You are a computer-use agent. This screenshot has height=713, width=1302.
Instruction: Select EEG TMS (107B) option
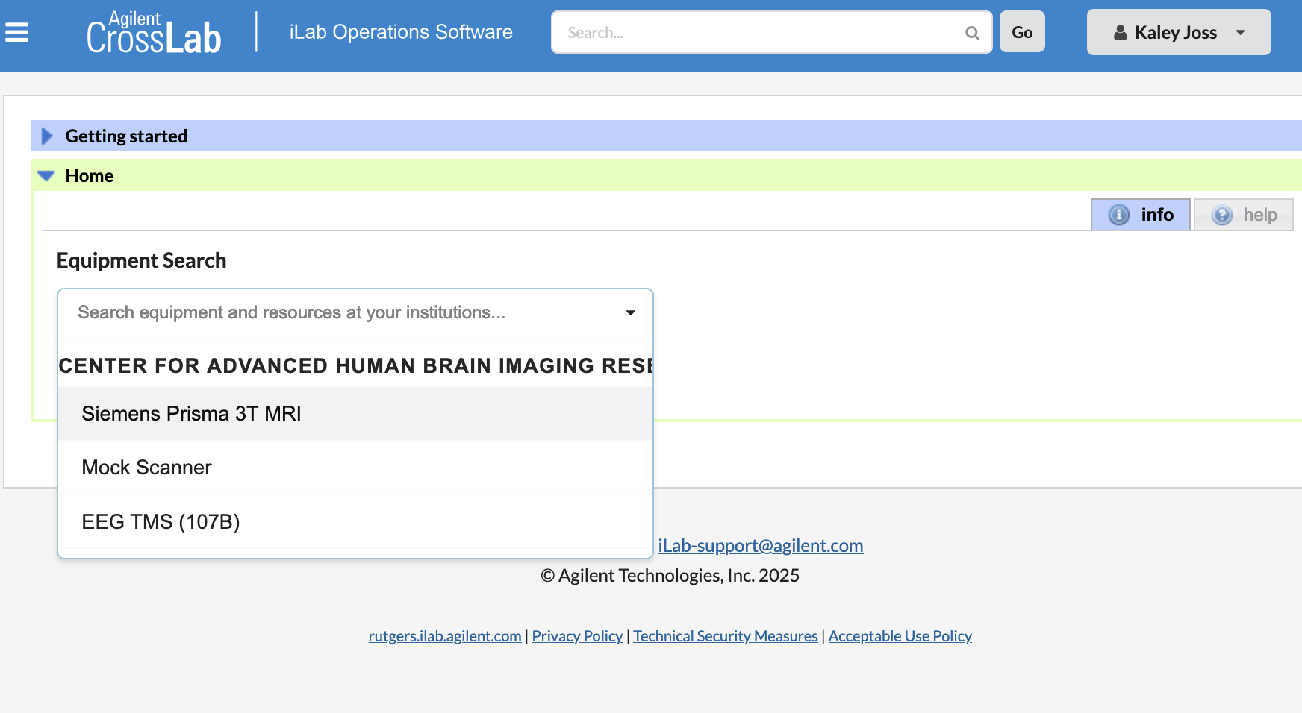pyautogui.click(x=355, y=521)
